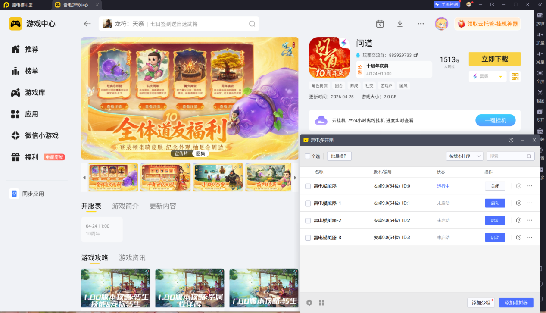Open the 批量操作 batch operations menu
This screenshot has width=546, height=313.
[339, 156]
